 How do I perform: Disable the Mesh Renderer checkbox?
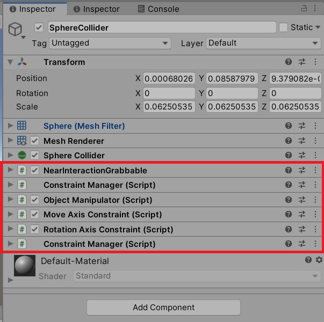[35, 141]
